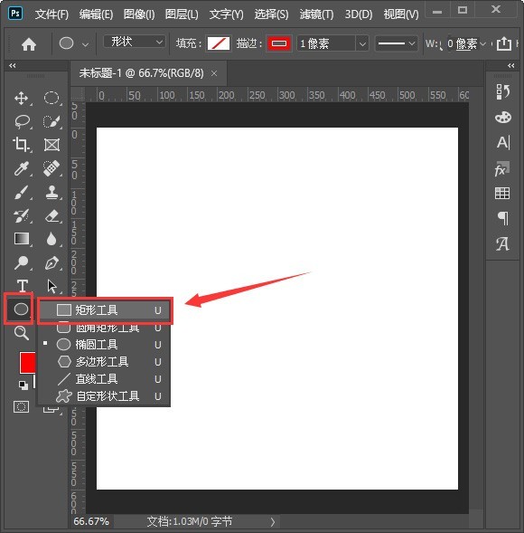
Task: Click the home button in options bar
Action: (29, 44)
